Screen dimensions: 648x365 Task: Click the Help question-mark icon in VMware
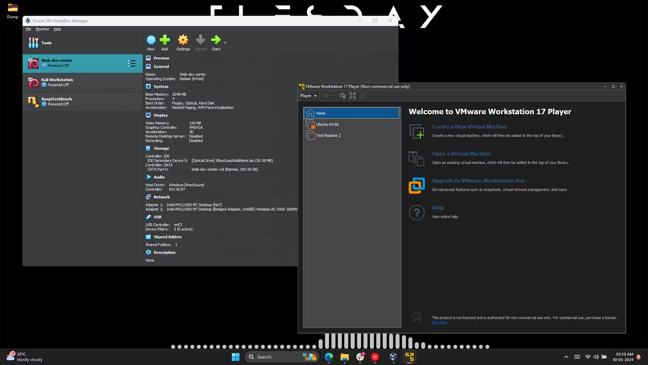point(417,212)
